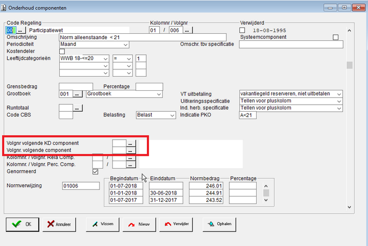
Task: Click the Nieuw button
Action: click(139, 225)
